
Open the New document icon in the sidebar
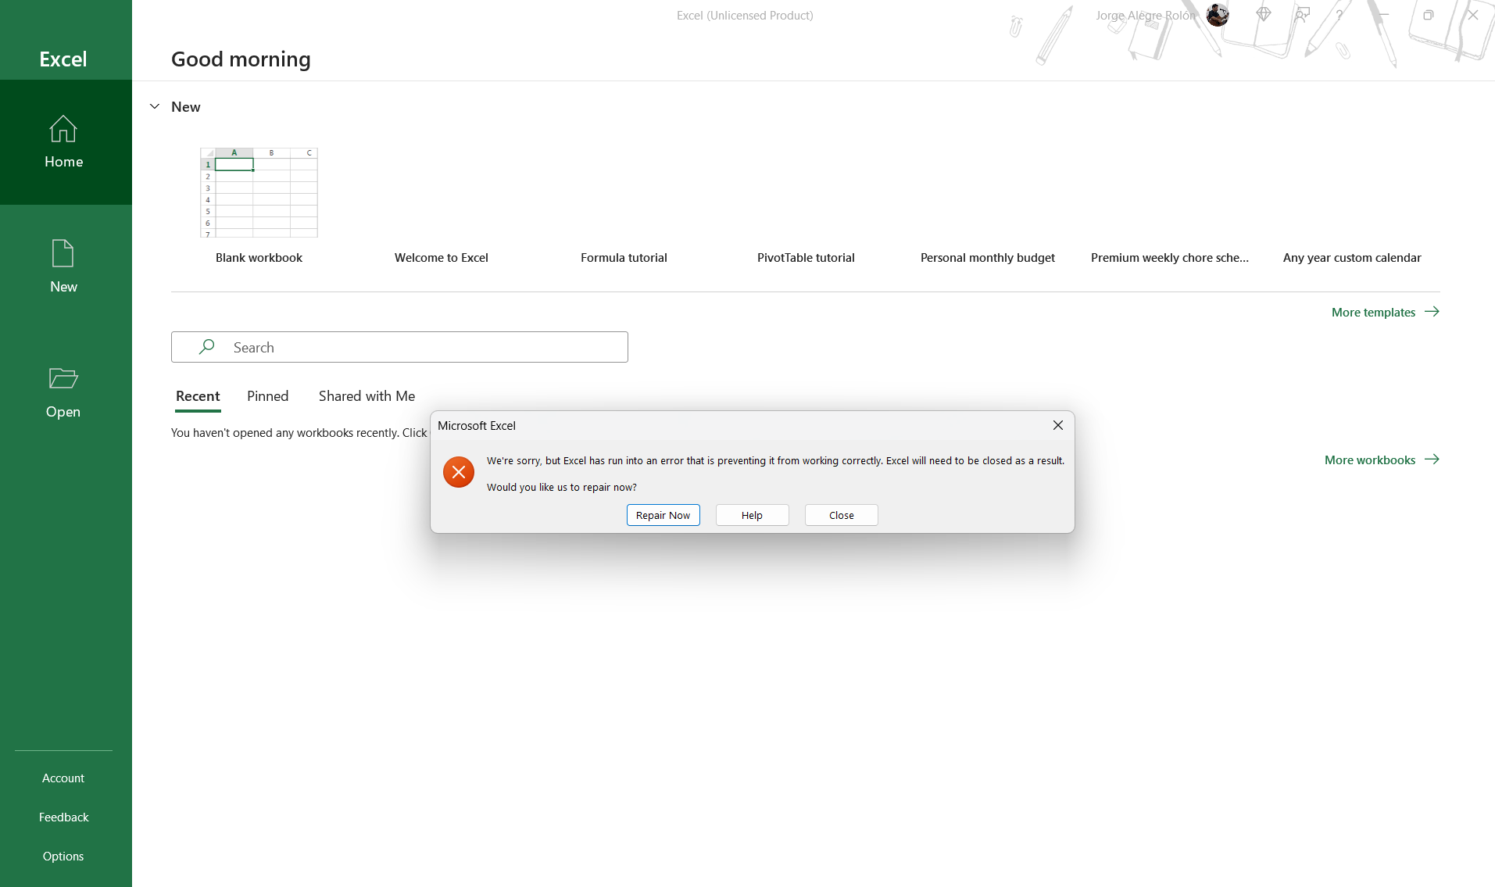63,254
